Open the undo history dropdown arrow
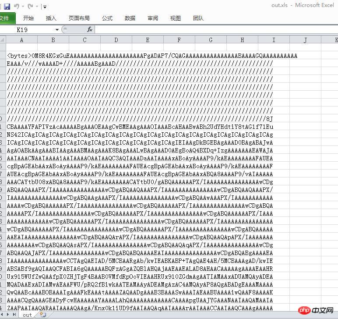This screenshot has height=319, width=338. click(x=23, y=7)
